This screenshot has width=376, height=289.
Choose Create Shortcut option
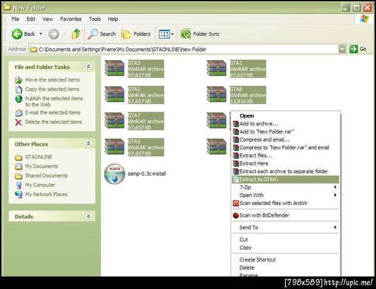[x=286, y=260]
